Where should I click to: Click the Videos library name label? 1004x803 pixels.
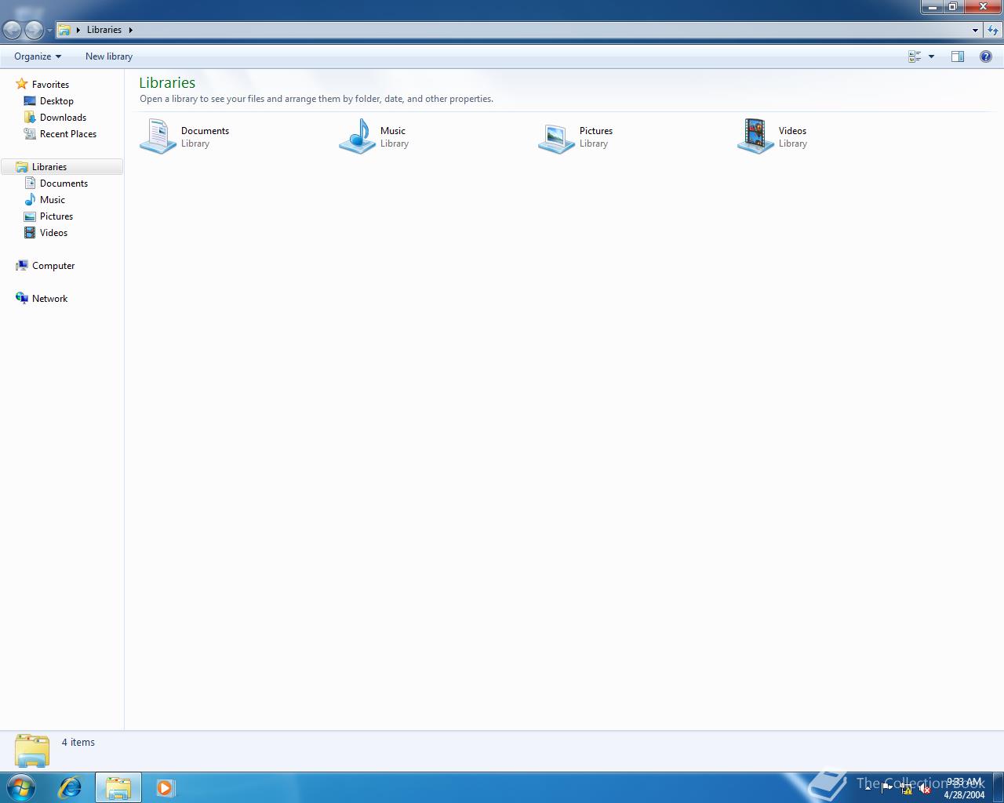pos(792,131)
